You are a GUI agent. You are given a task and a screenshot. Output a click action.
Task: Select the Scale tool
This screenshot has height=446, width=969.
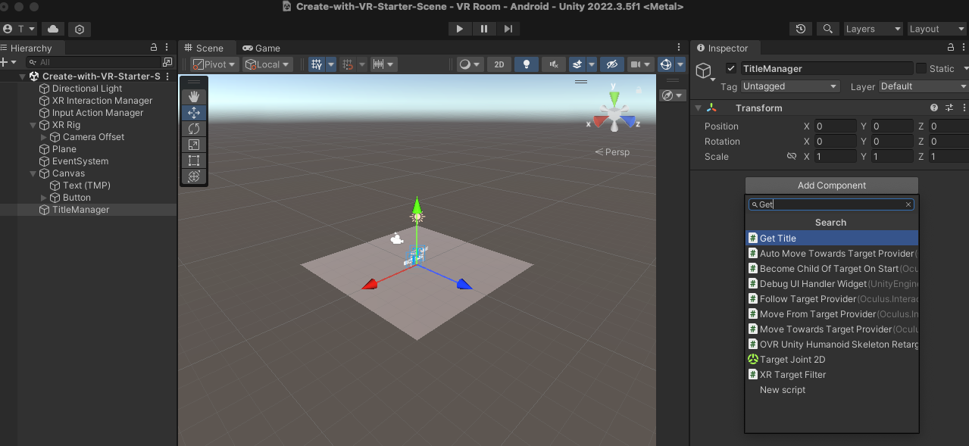tap(193, 145)
